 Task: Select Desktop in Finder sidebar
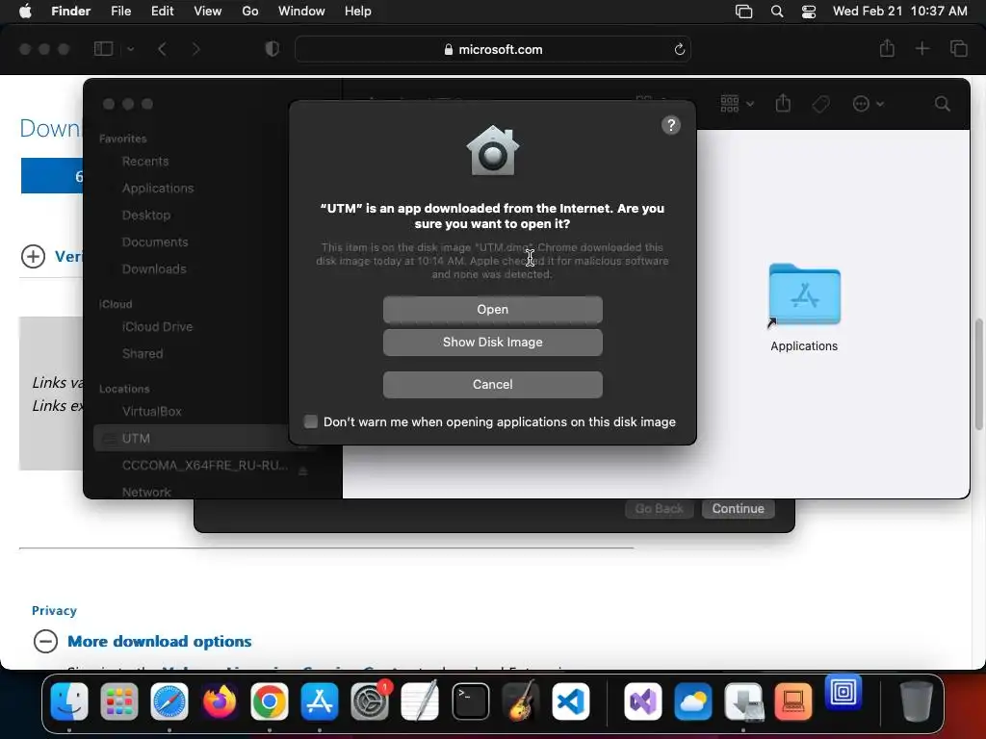(x=146, y=215)
